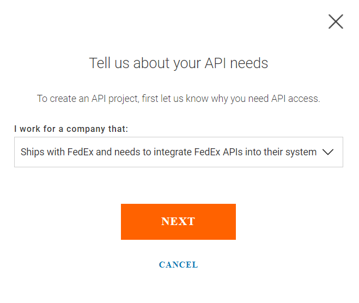The width and height of the screenshot is (359, 303).
Task: Click the blue CANCEL text below NEXT
Action: coord(178,265)
